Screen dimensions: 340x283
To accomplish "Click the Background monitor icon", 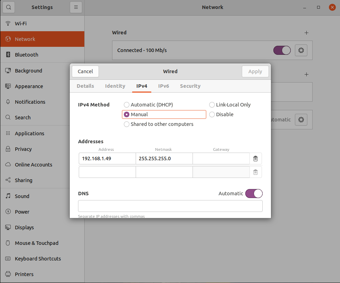I will tap(8, 71).
